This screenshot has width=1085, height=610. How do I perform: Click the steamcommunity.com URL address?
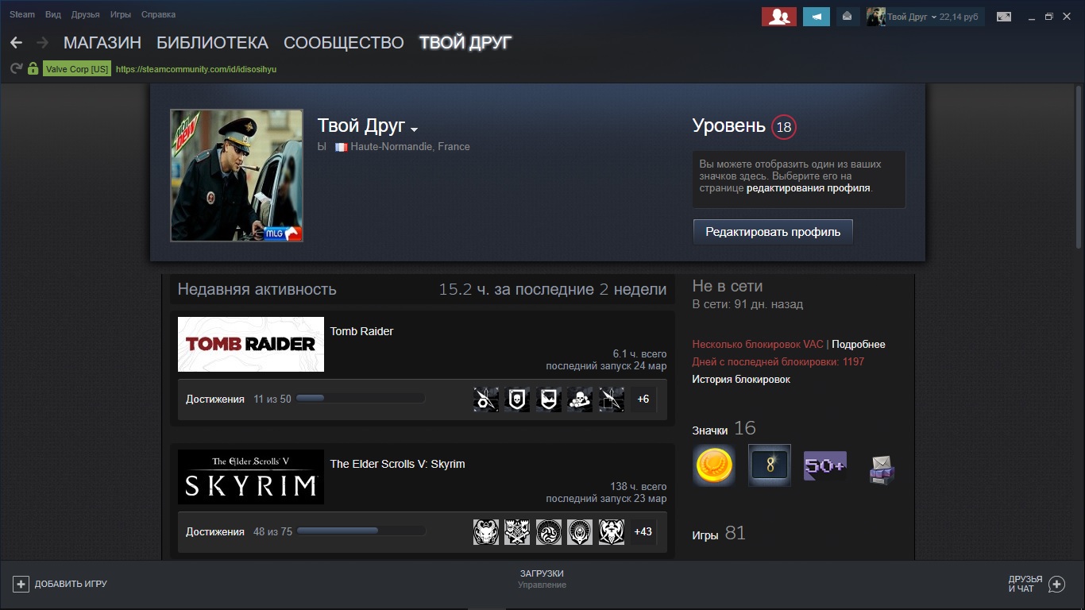196,69
